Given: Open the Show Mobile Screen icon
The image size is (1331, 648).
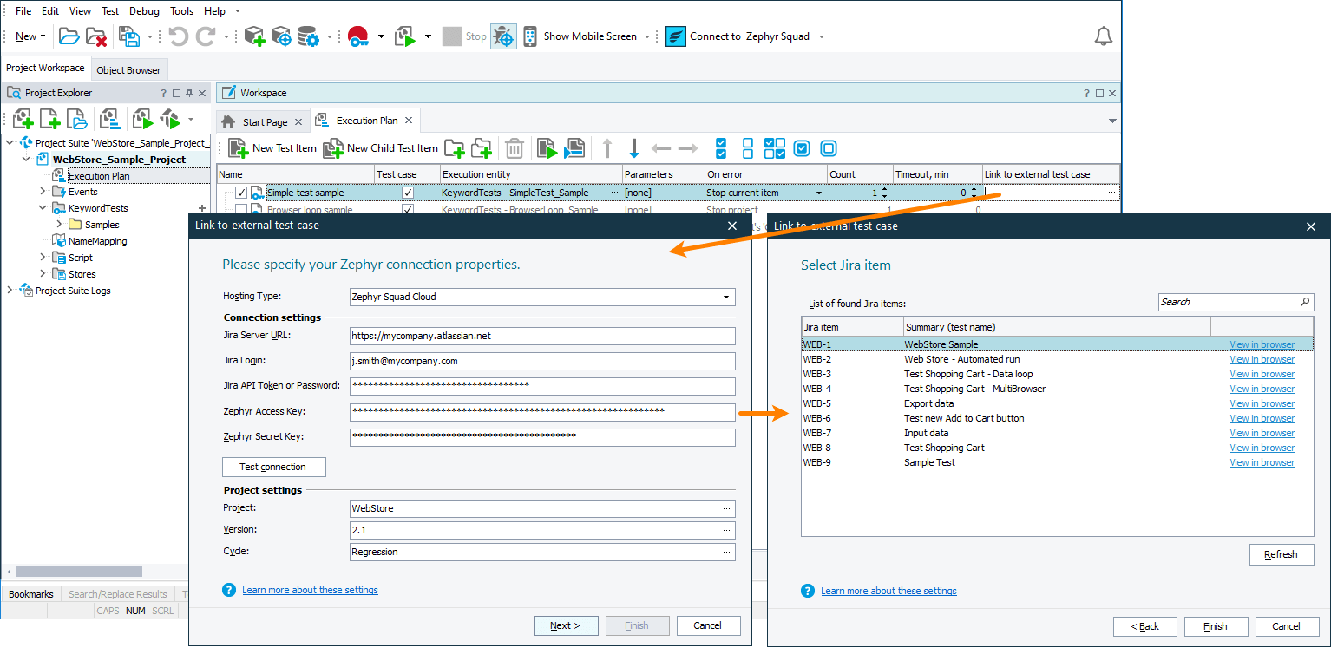Looking at the screenshot, I should pos(529,36).
